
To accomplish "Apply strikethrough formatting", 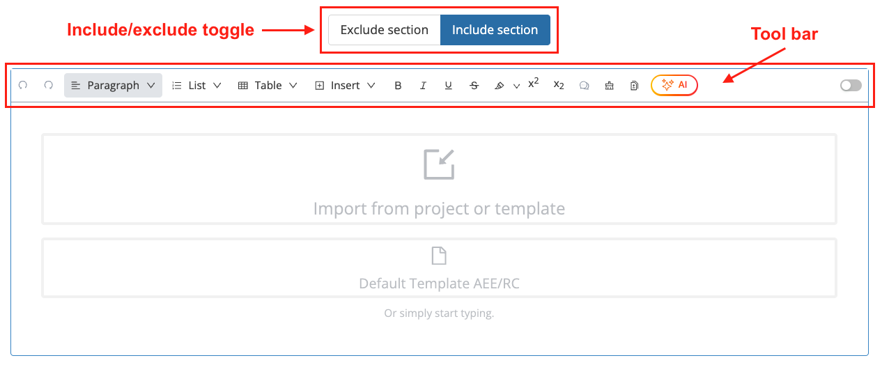I will [474, 86].
